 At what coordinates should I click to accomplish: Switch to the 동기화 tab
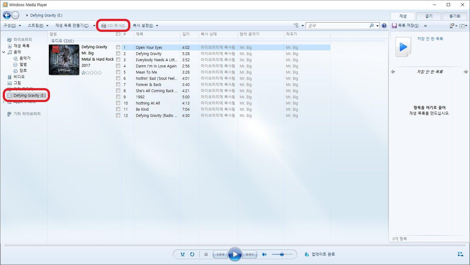pyautogui.click(x=455, y=16)
